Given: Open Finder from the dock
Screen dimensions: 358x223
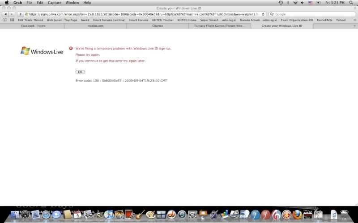Looking at the screenshot, I should pos(14,215).
